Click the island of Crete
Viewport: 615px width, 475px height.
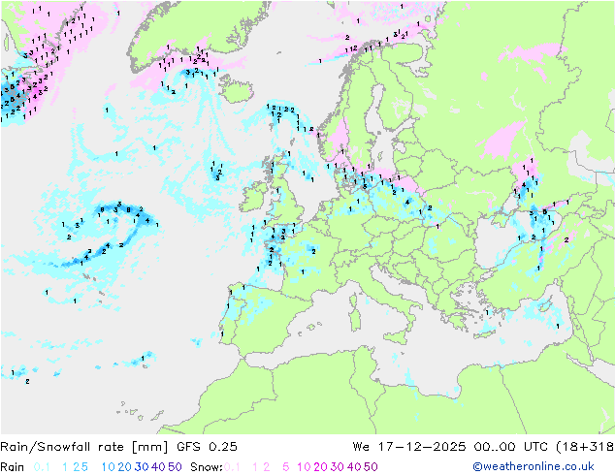click(x=485, y=335)
